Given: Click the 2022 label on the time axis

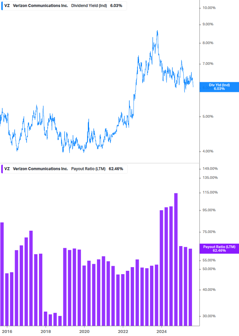Looking at the screenshot, I should click(123, 332).
